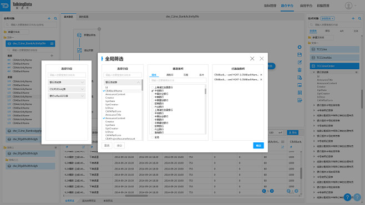Select TCCLineOrder in the right panel
The height and width of the screenshot is (205, 365).
[x=334, y=66]
